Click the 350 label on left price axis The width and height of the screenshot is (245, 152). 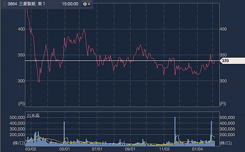point(21,55)
